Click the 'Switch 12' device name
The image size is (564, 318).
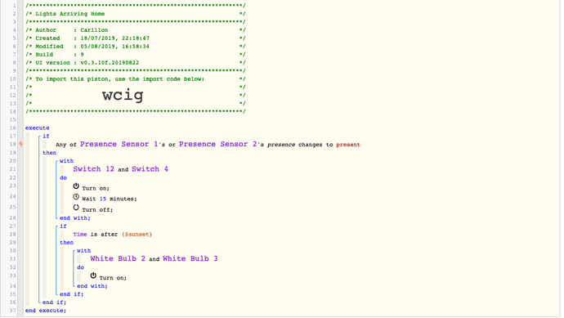coord(93,168)
